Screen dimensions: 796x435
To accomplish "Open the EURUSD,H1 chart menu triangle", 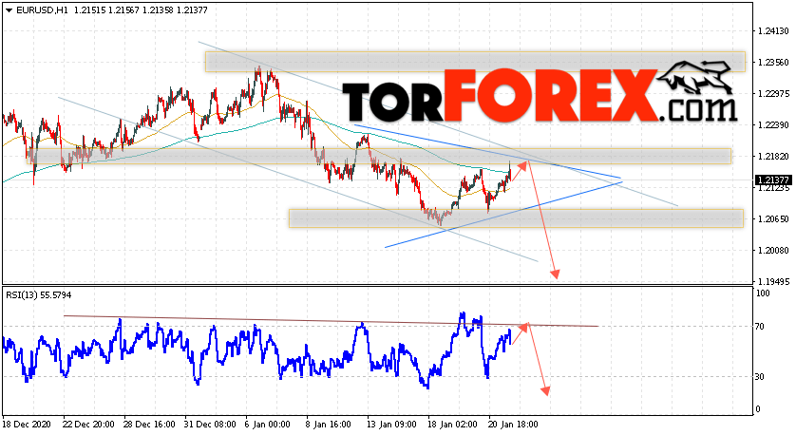I will click(x=9, y=10).
